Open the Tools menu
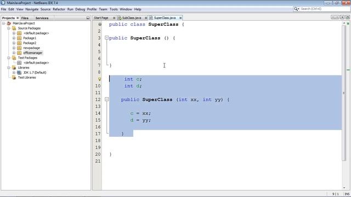The width and height of the screenshot is (351, 197). coord(114,9)
